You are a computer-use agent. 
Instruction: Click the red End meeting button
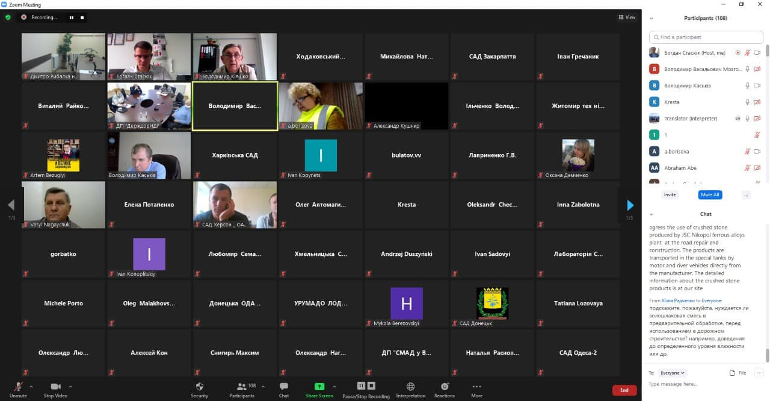point(624,390)
